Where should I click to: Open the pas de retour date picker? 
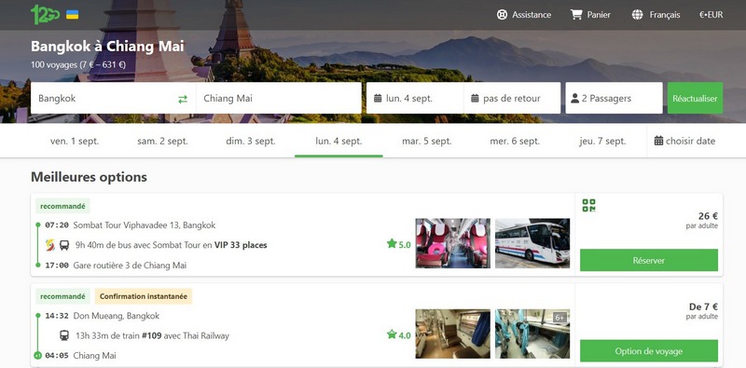click(512, 98)
